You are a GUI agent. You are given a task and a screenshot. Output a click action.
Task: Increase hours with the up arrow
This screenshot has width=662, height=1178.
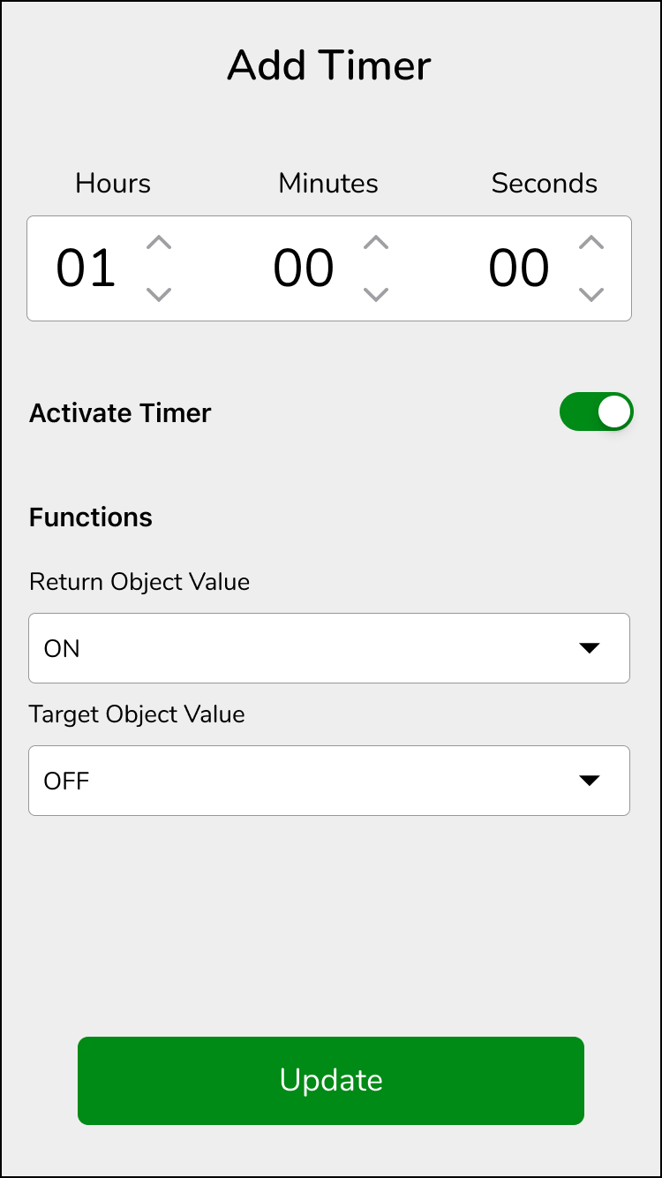tap(159, 243)
